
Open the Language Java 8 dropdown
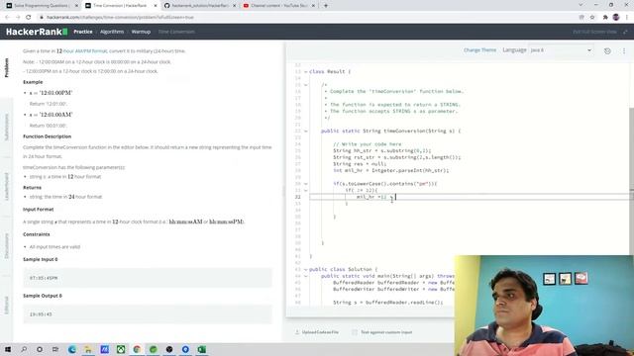point(561,50)
